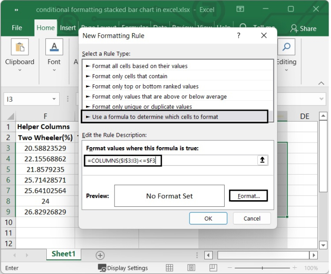Click the add new sheet plus icon
Screen dimensions: 331x274
tap(100, 255)
